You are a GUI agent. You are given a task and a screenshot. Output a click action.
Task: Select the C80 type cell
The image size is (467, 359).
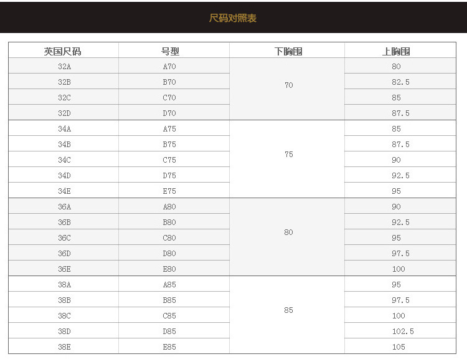[x=169, y=237]
